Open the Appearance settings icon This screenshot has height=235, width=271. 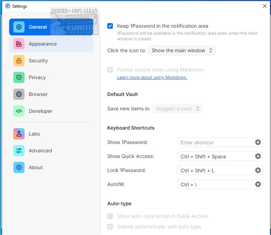click(x=19, y=44)
